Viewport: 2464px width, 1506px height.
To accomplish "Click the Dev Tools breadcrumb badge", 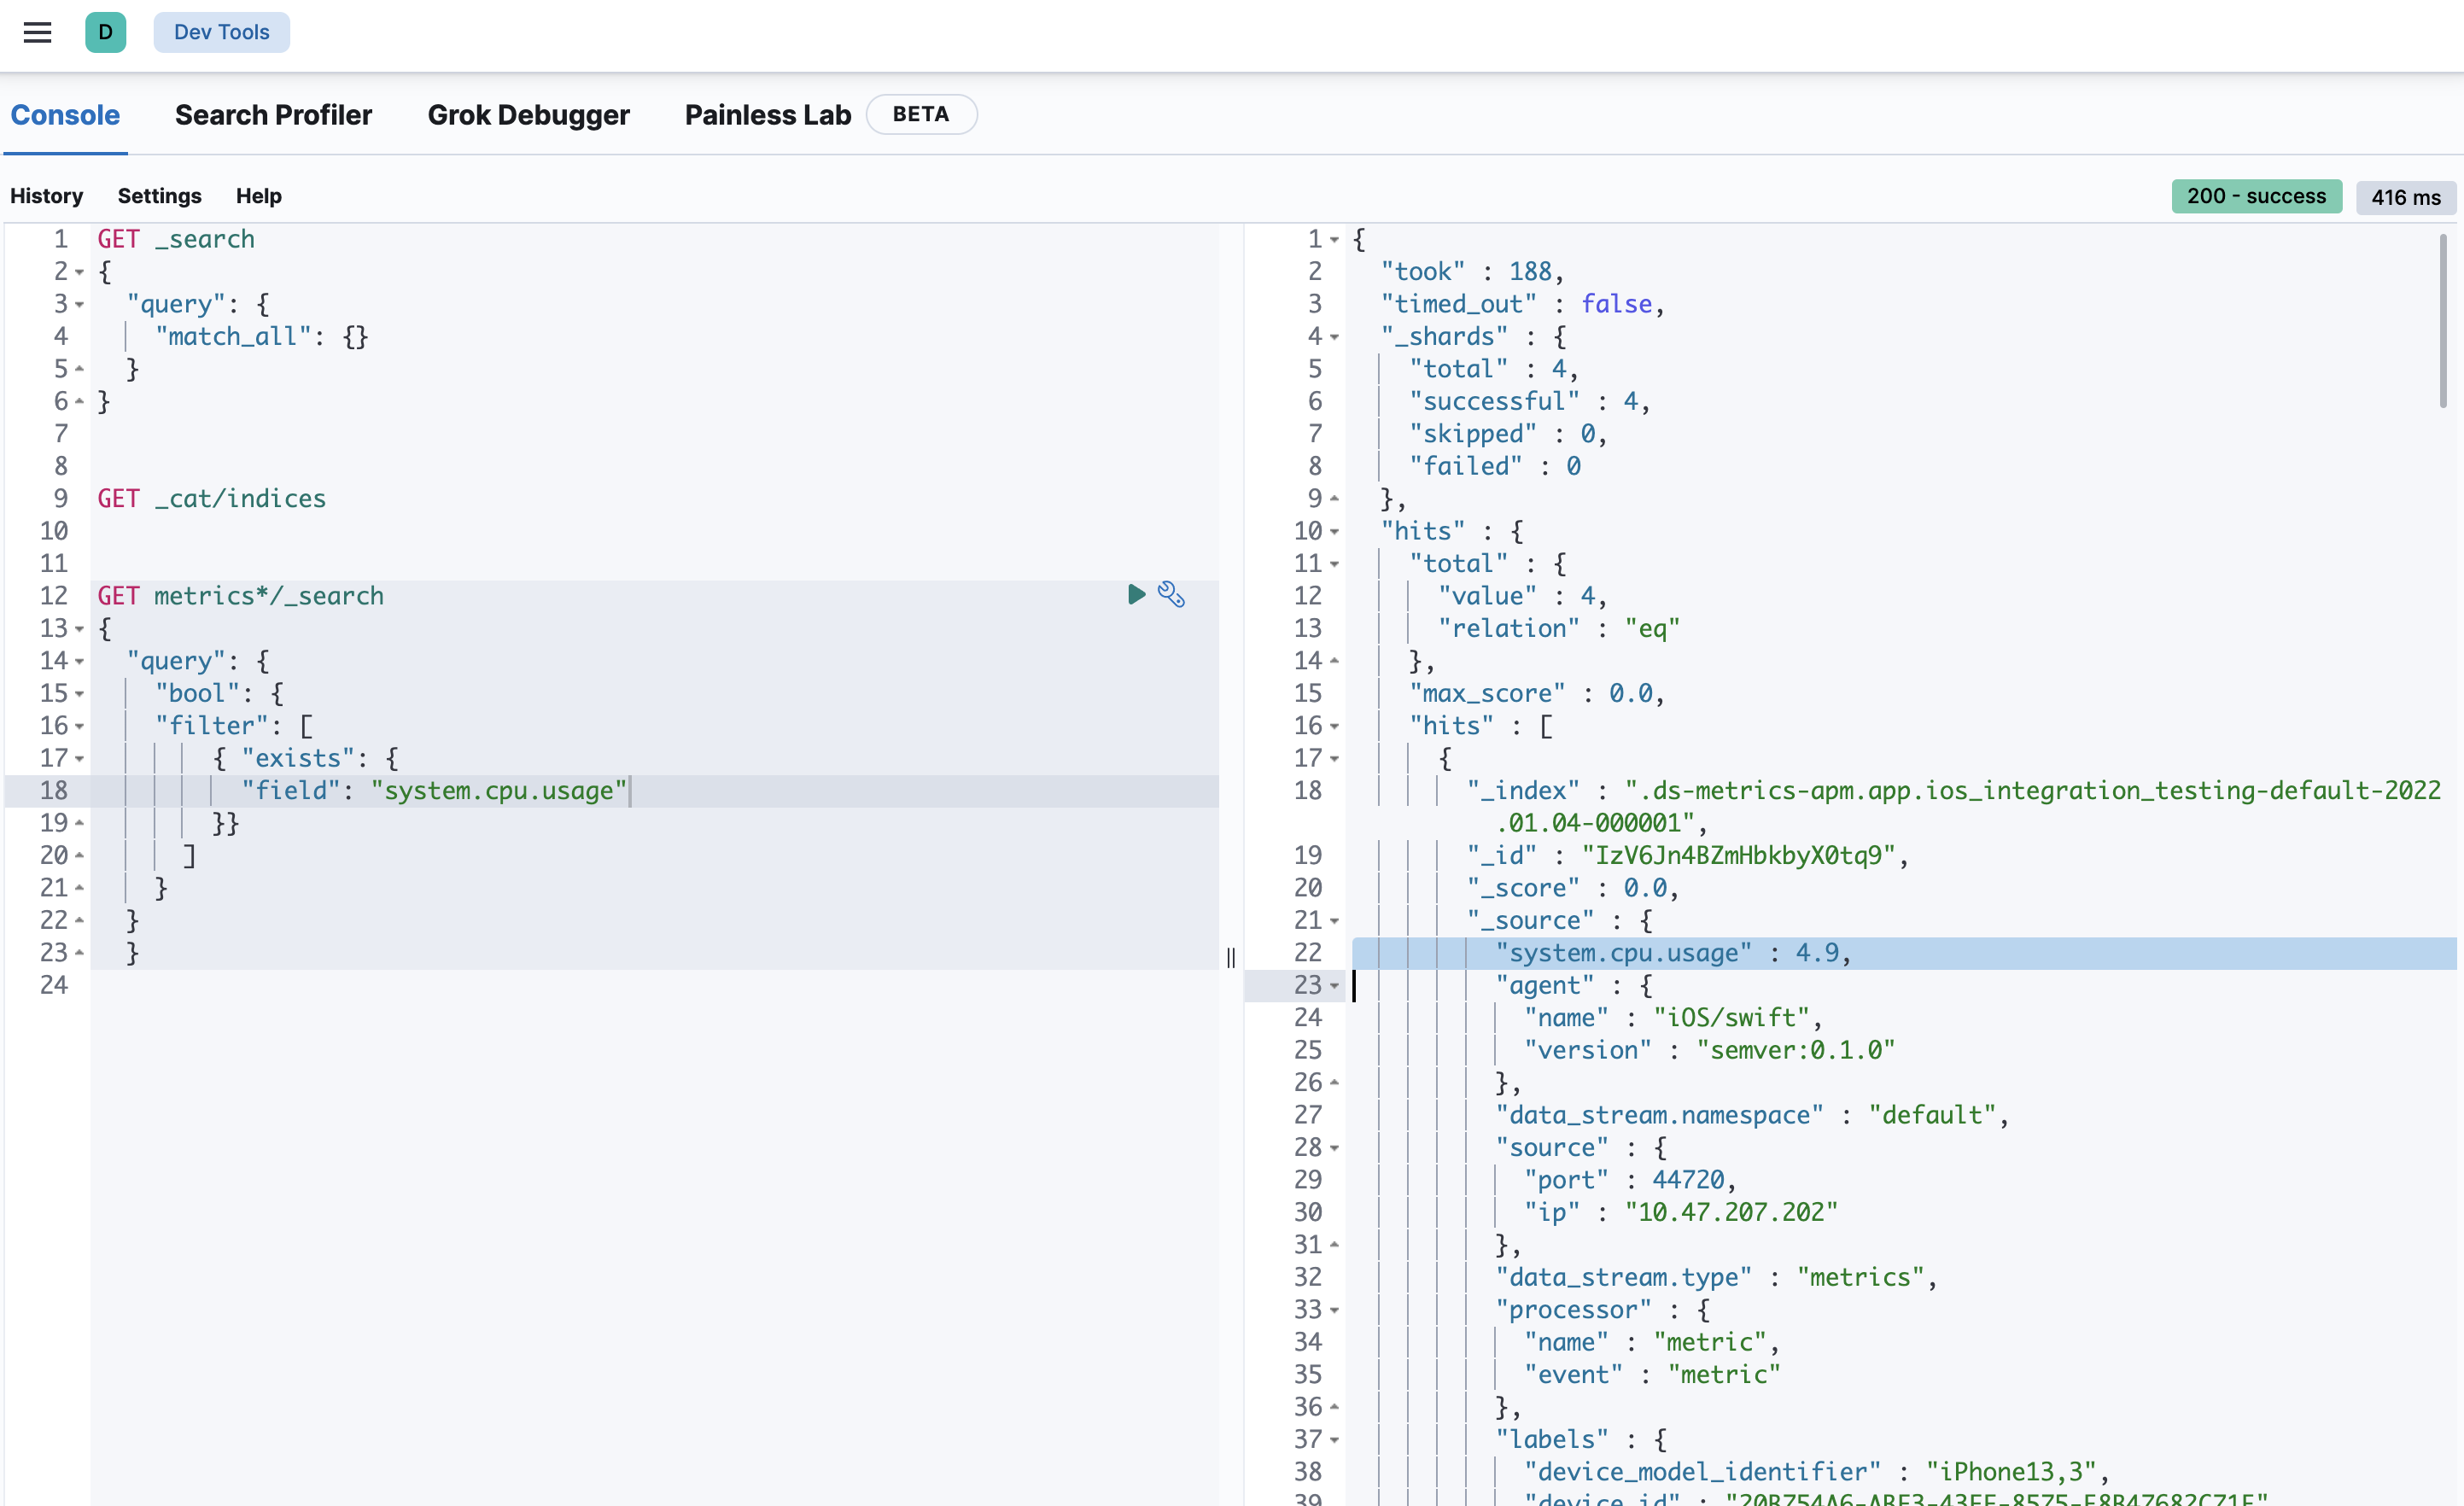I will tap(221, 32).
